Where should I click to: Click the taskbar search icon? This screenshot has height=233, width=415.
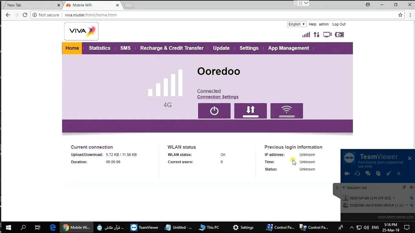[23, 227]
